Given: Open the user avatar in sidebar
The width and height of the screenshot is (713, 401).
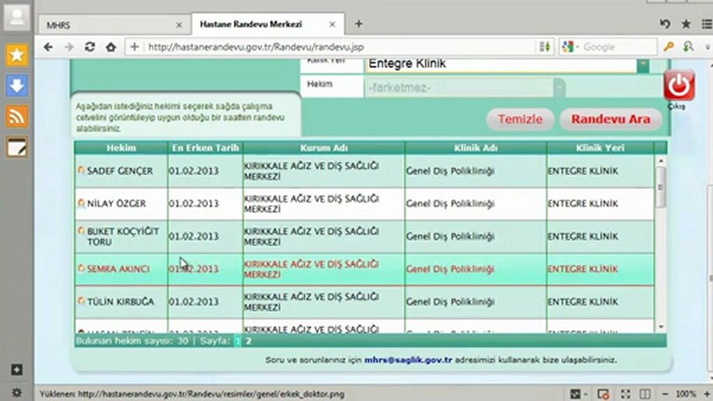Looking at the screenshot, I should 17,17.
